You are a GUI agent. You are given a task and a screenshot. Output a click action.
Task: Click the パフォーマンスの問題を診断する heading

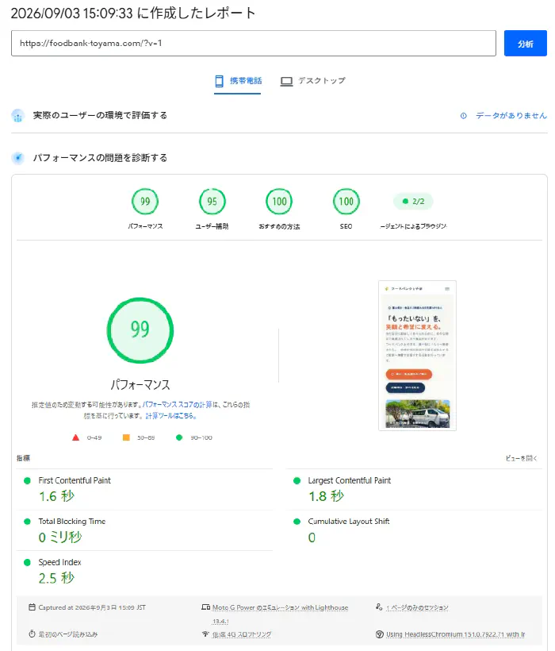pos(100,158)
